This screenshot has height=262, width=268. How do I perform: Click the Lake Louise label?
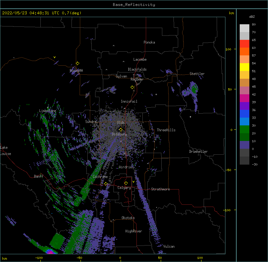(x=6, y=151)
